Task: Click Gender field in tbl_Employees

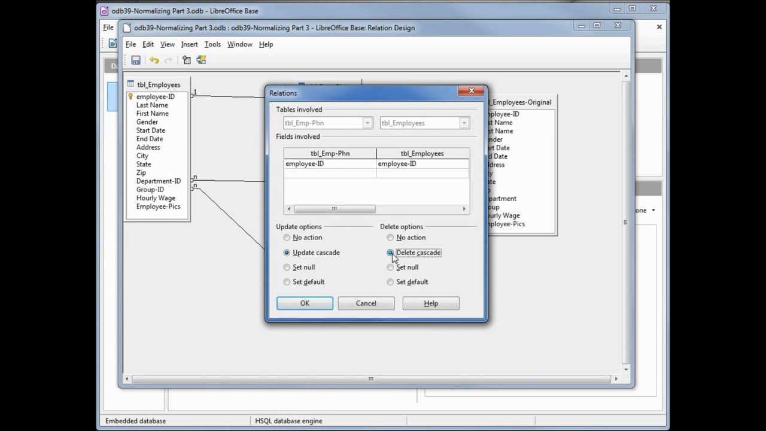Action: pyautogui.click(x=147, y=122)
